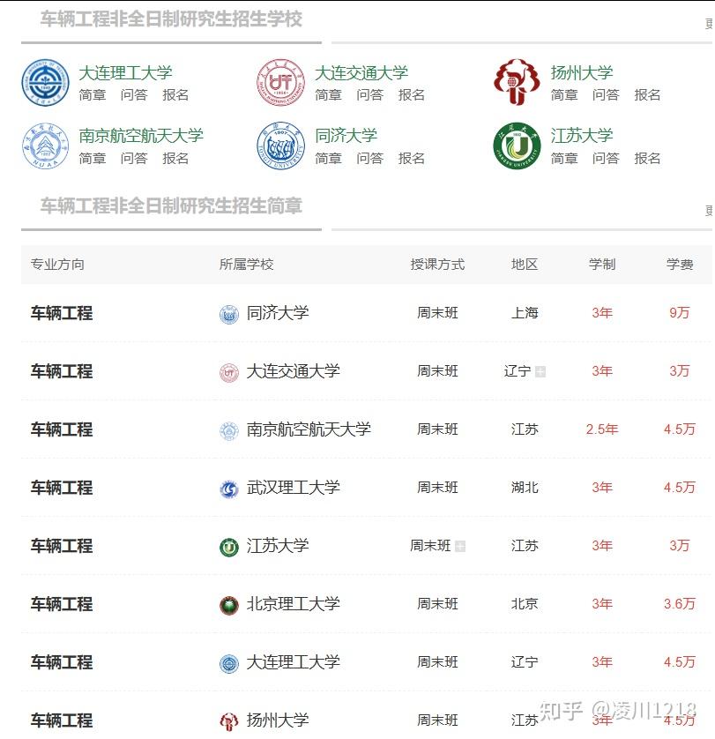The image size is (715, 739).
Task: Open 简章 under 扬州大学
Action: tap(564, 94)
